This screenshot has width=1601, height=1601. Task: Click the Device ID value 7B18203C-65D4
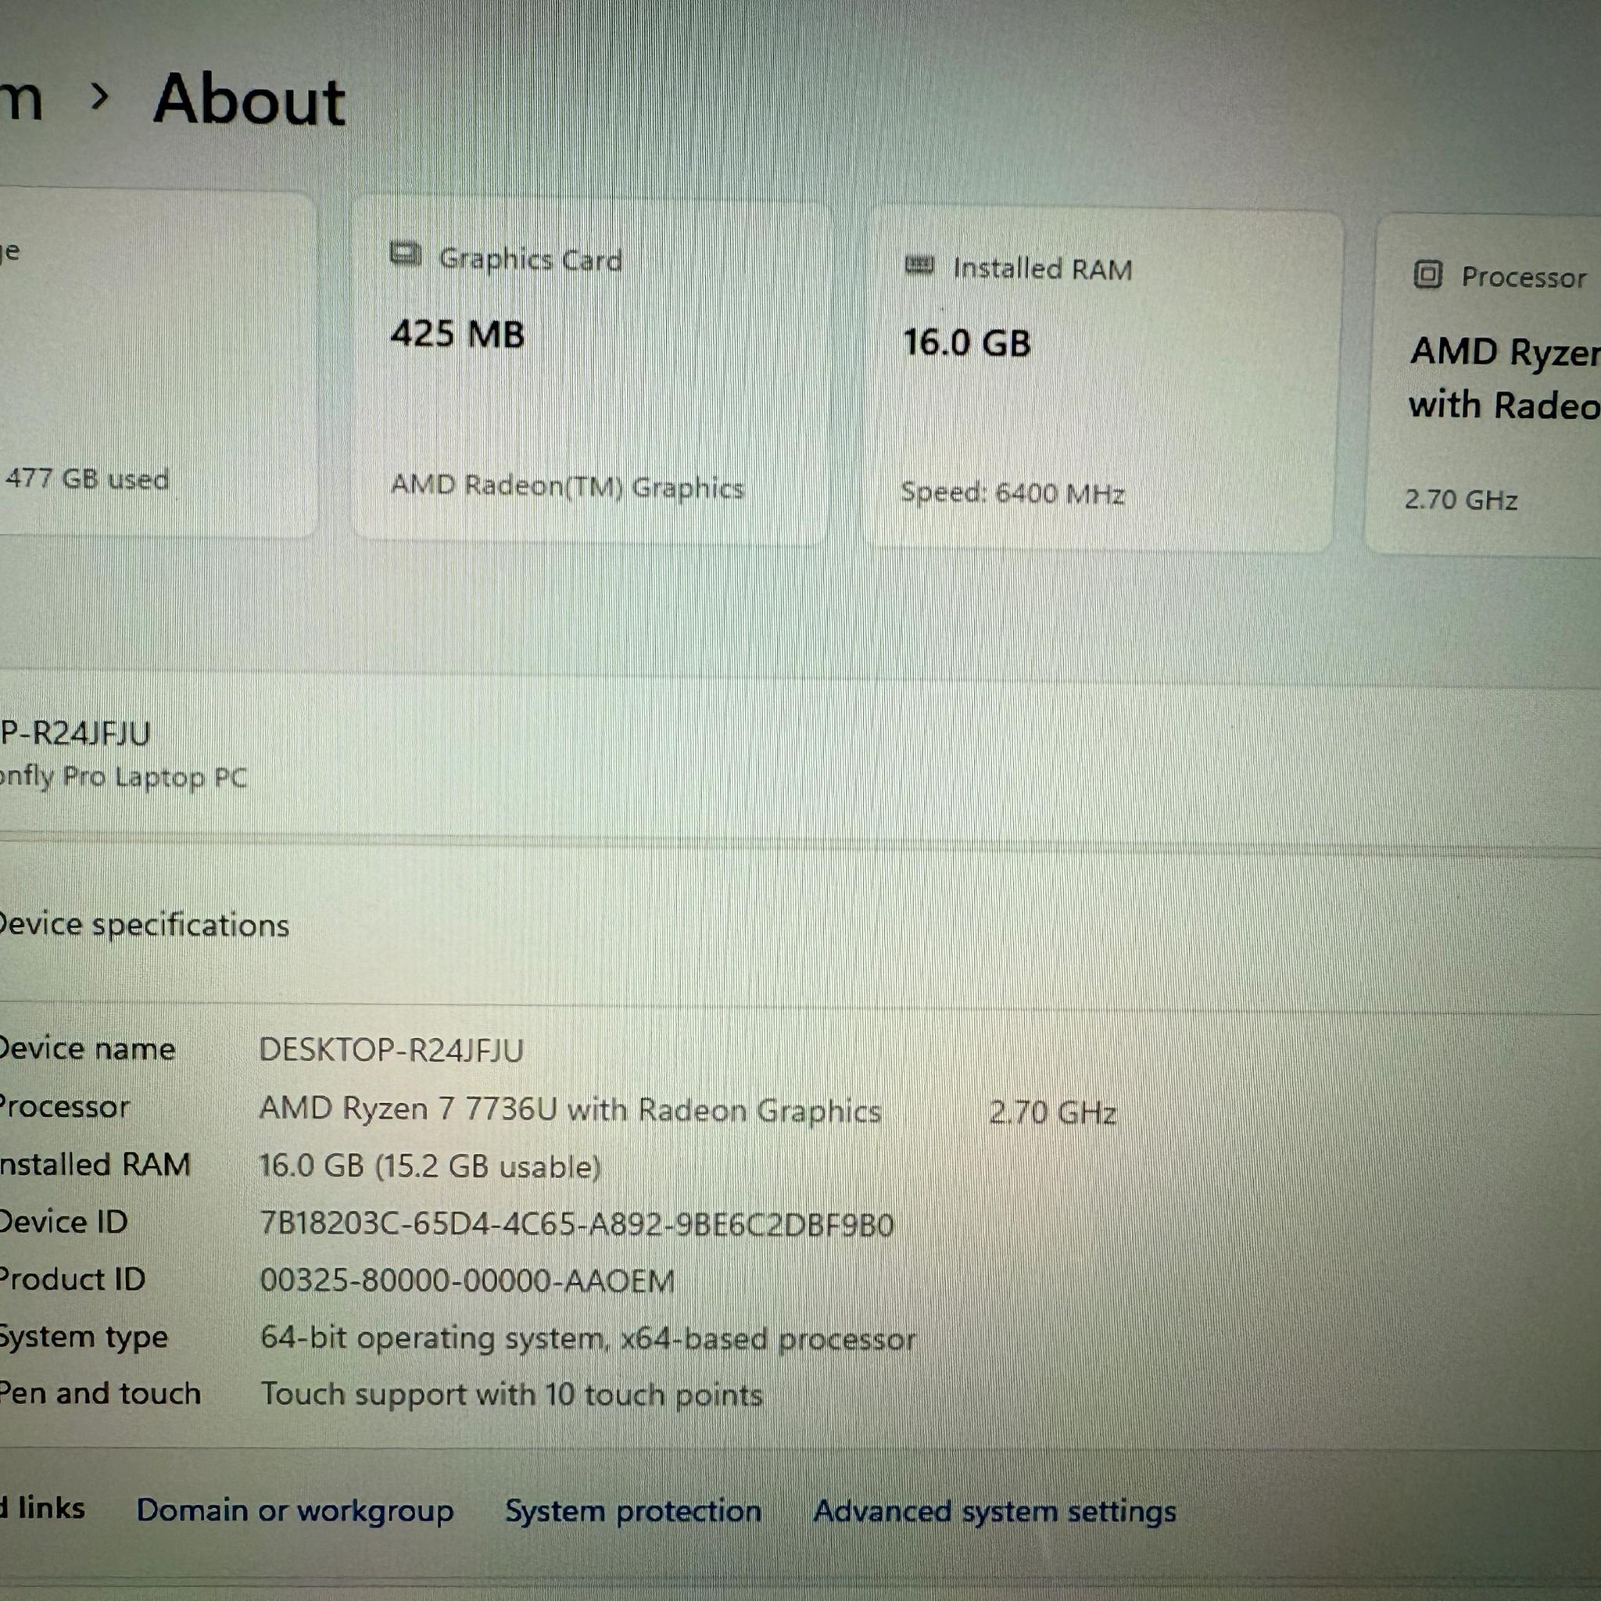click(577, 1224)
